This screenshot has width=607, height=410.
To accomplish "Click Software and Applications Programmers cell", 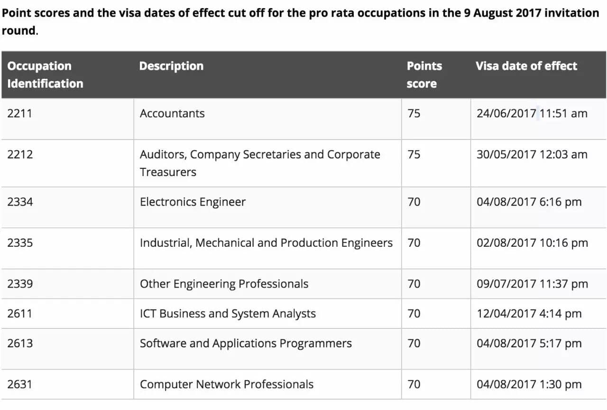I will click(267, 349).
